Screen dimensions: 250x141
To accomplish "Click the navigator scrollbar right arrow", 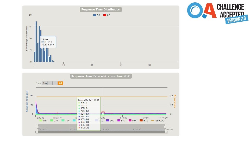I will tap(166, 132).
